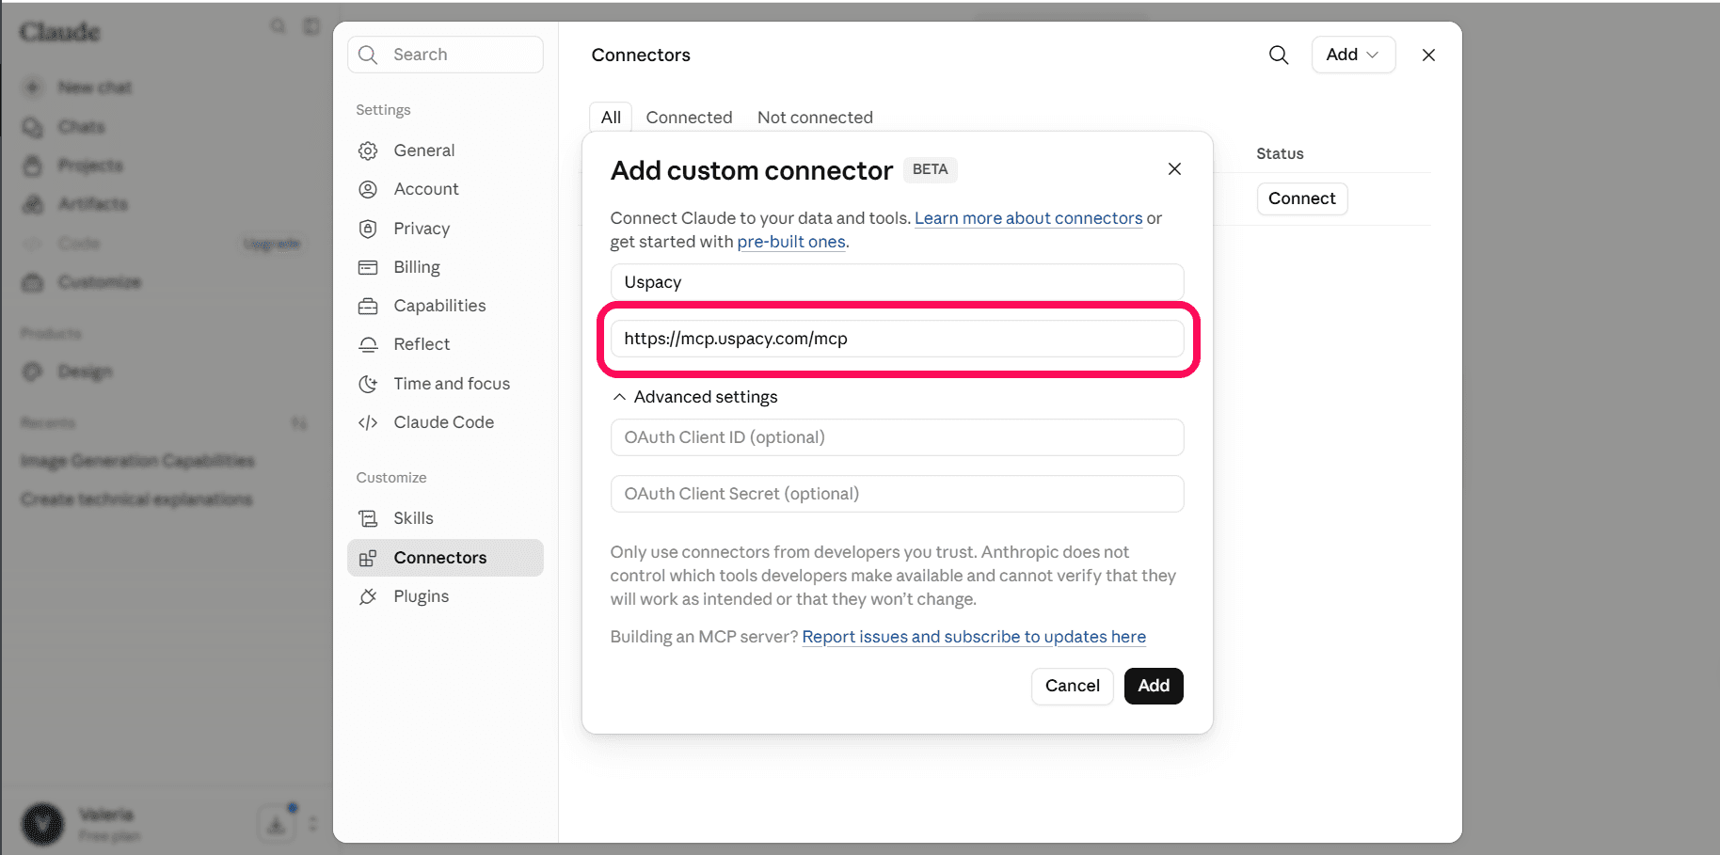
Task: Click the Upgrade label beside Code
Action: click(x=271, y=244)
